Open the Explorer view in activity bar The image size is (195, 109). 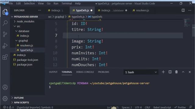pos(5,12)
